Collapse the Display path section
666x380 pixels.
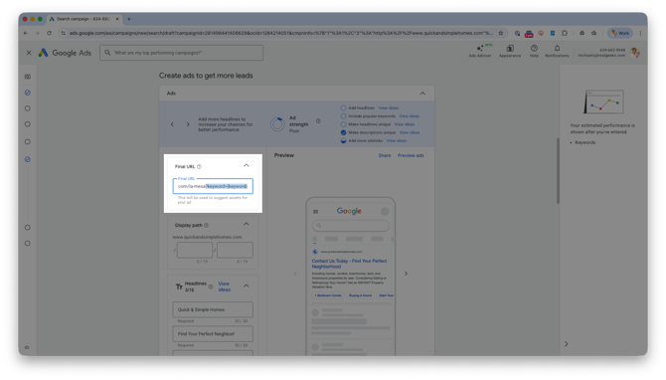[247, 224]
